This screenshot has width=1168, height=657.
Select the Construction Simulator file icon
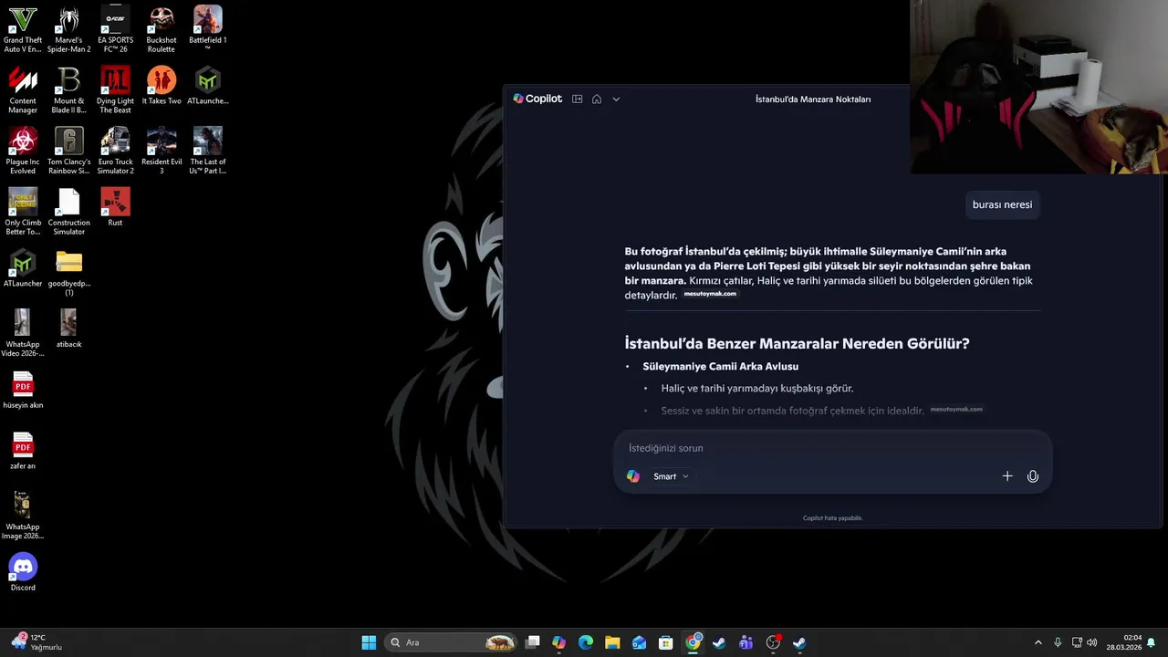pyautogui.click(x=69, y=212)
